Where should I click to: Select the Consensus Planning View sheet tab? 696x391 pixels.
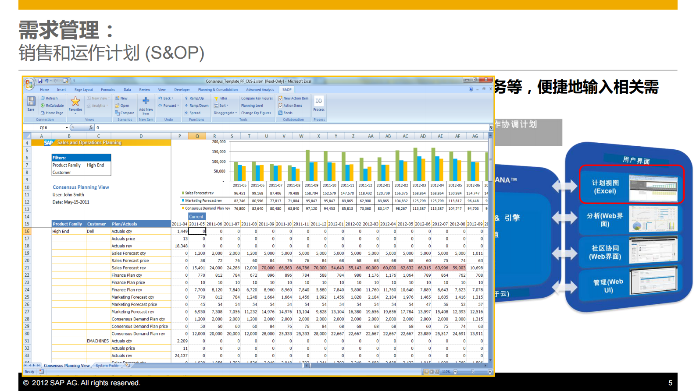click(67, 366)
